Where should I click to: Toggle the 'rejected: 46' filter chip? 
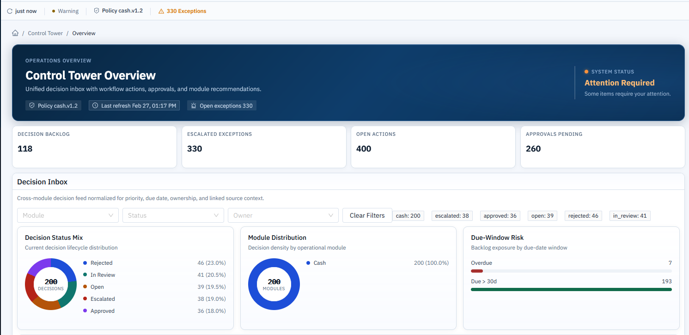pyautogui.click(x=583, y=215)
